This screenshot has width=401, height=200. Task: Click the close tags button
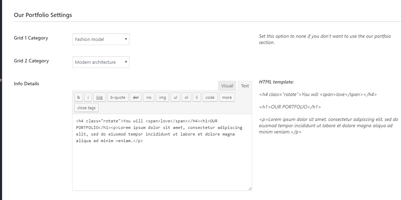86,108
